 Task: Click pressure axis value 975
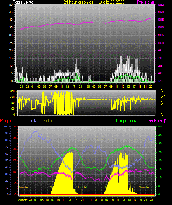click(x=160, y=81)
